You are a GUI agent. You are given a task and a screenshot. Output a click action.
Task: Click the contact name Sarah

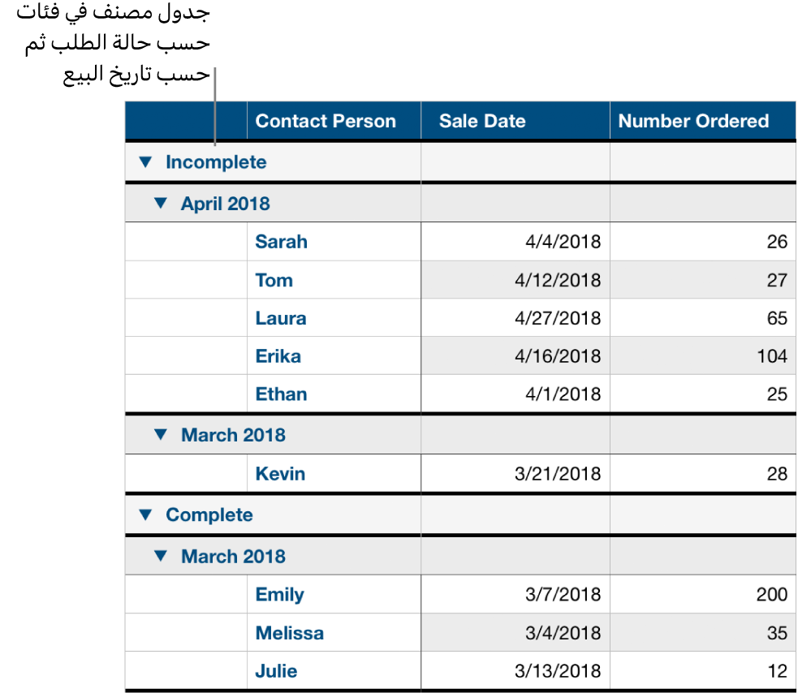(x=281, y=242)
